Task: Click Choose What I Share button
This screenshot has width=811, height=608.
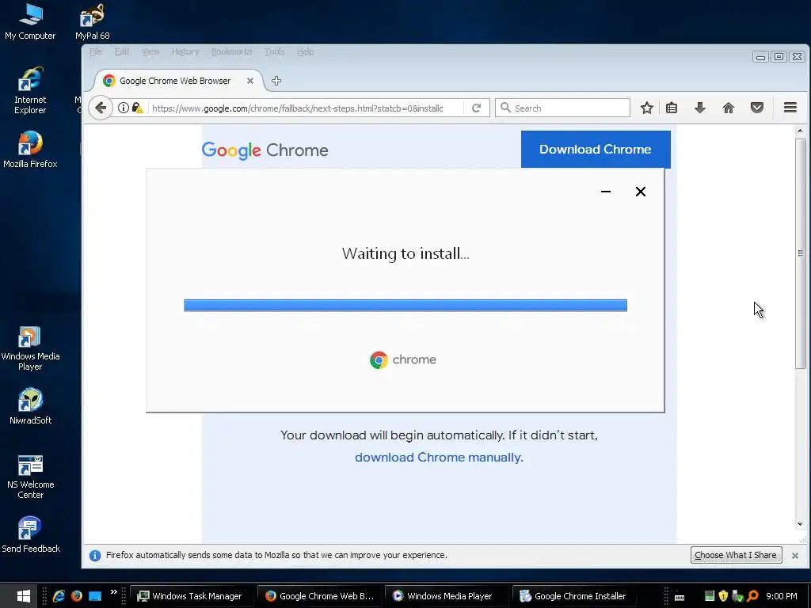Action: pyautogui.click(x=736, y=555)
